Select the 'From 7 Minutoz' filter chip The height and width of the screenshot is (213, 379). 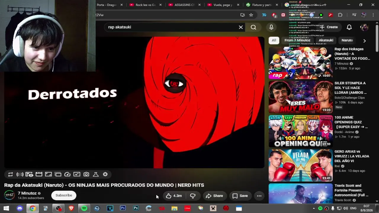[297, 40]
